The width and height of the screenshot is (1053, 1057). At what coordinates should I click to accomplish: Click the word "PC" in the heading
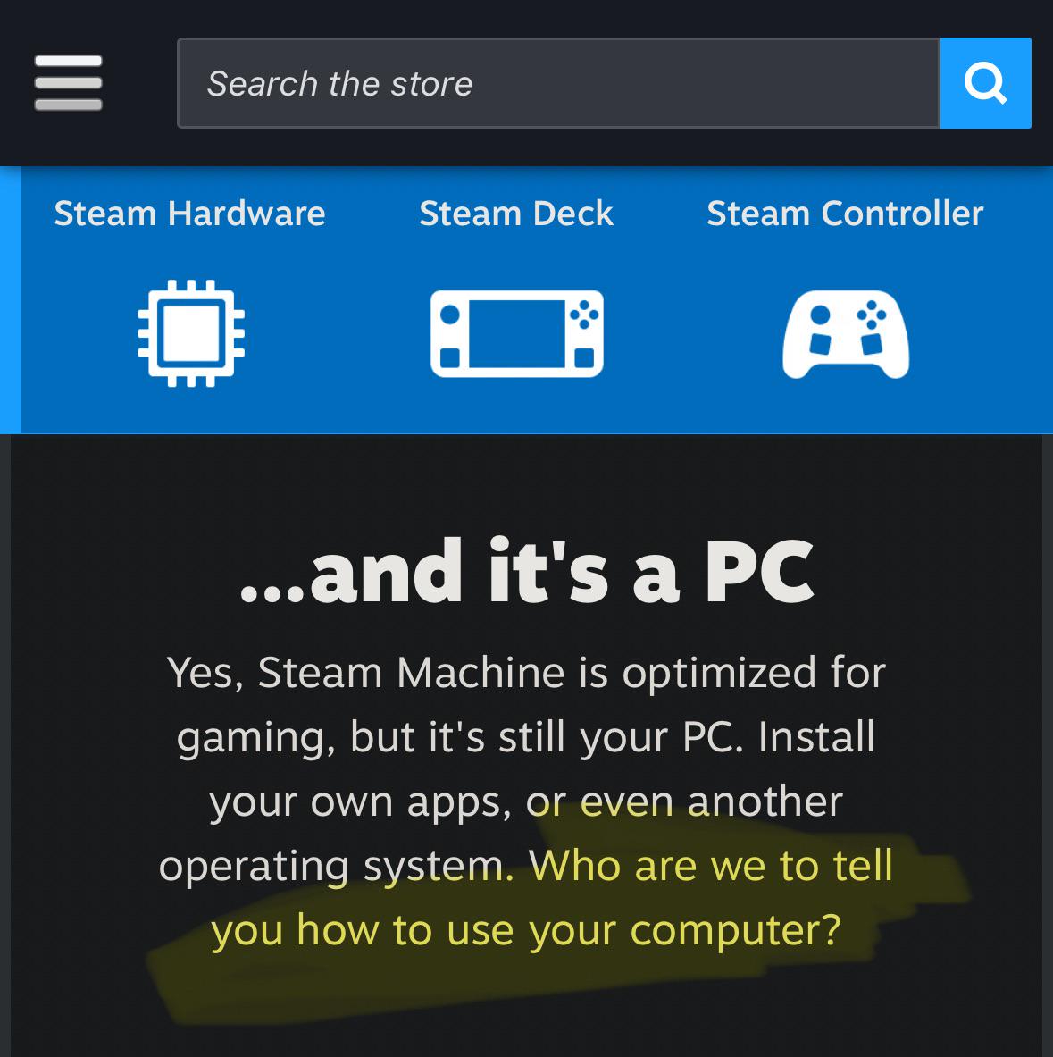[x=760, y=572]
